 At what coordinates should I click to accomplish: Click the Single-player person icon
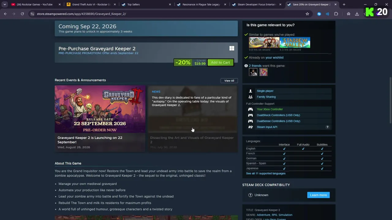click(x=251, y=91)
